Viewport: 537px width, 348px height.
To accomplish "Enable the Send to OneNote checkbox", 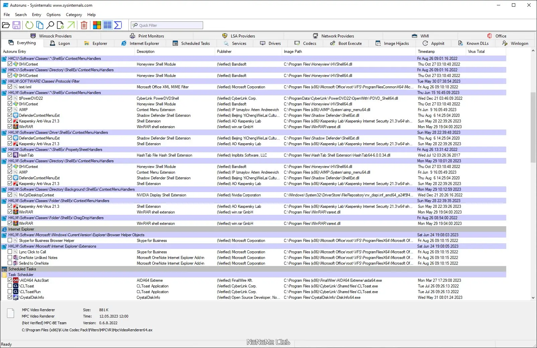I will 10,263.
